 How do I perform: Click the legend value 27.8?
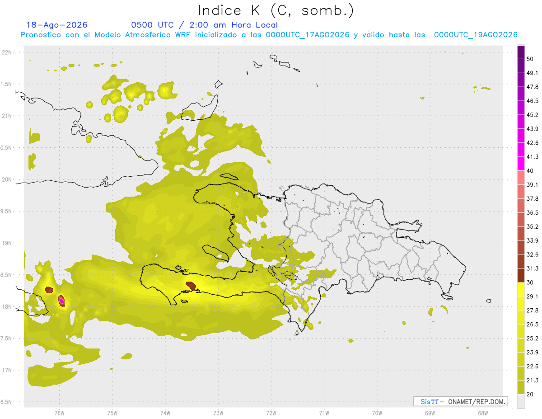point(533,311)
